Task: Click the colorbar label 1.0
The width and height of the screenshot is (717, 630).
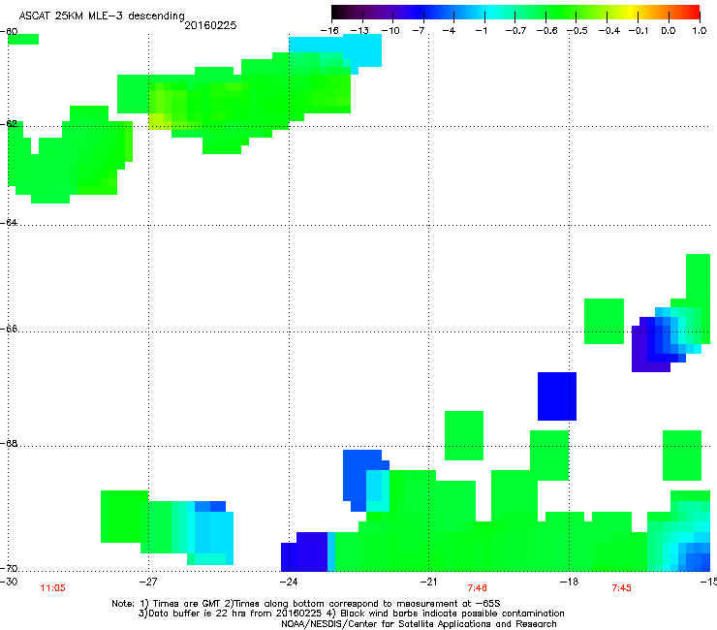Action: tap(700, 31)
